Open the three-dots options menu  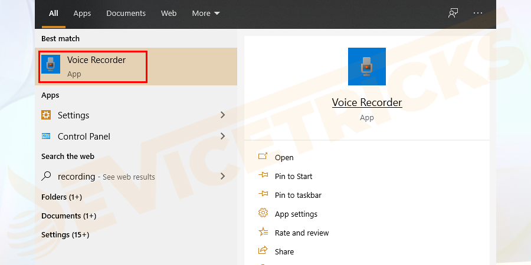(478, 13)
